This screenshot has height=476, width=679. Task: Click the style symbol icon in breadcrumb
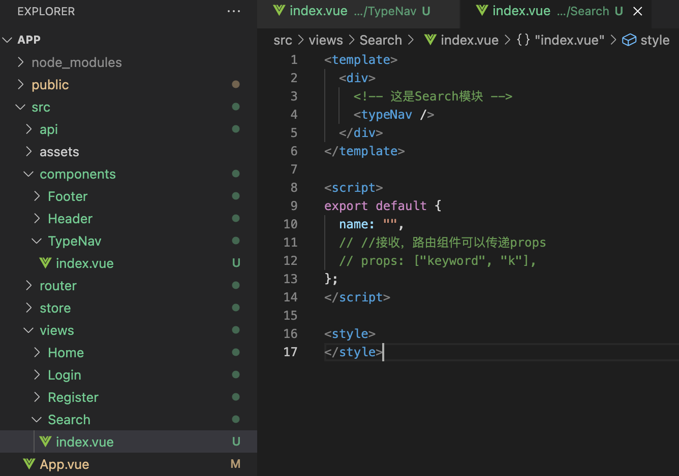pyautogui.click(x=629, y=40)
